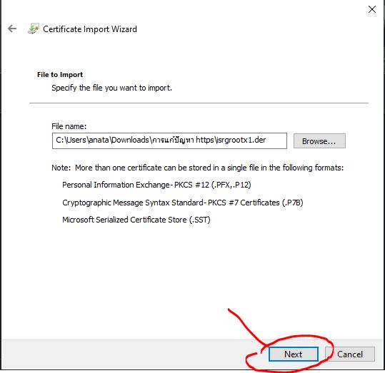This screenshot has width=385, height=373.
Task: Click the Certificate Import Wizard certificate icon
Action: [34, 29]
